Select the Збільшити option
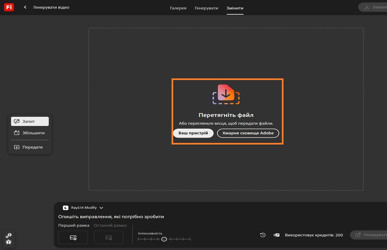The width and height of the screenshot is (387, 250). click(x=30, y=133)
